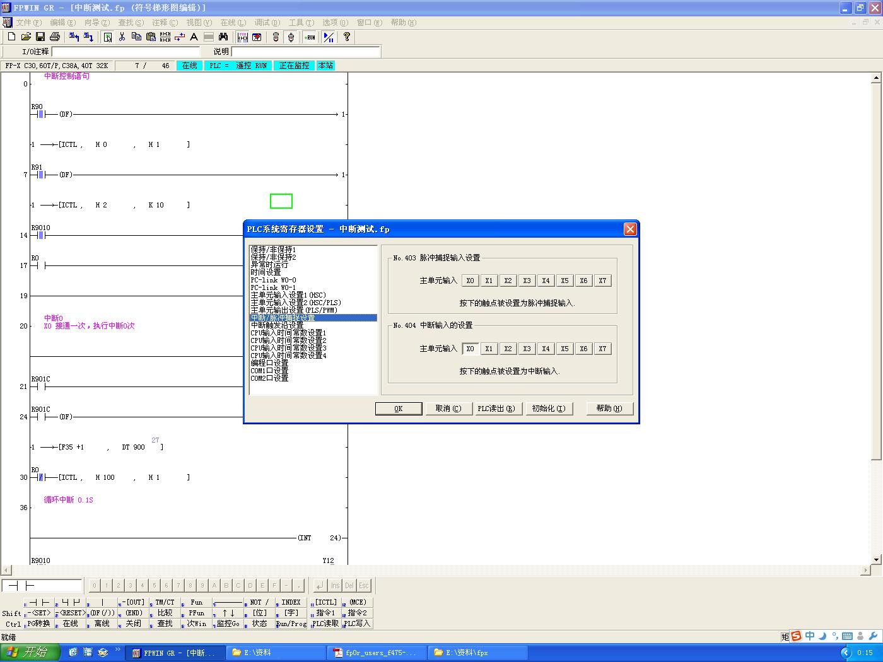Screen dimensions: 883x662
Task: Click the yellow question mark help icon
Action: (x=346, y=37)
